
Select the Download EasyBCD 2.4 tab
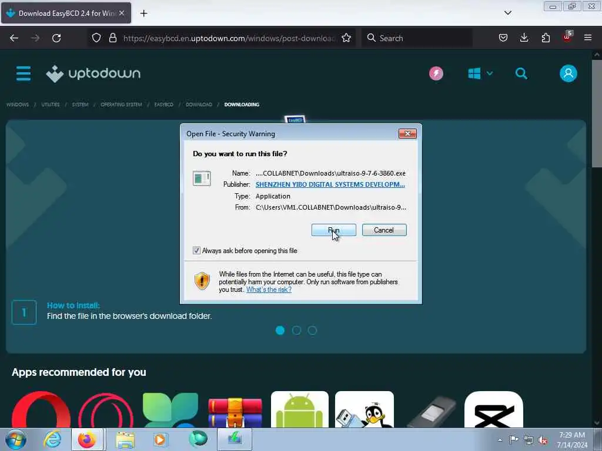tap(66, 13)
